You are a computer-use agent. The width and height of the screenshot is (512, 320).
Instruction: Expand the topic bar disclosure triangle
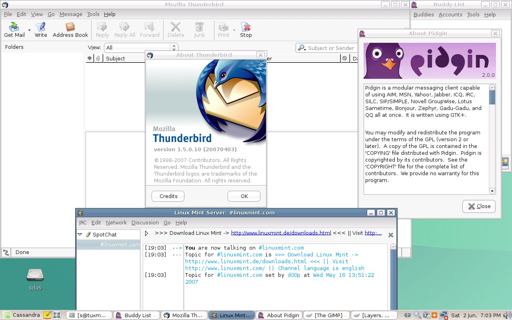147,233
